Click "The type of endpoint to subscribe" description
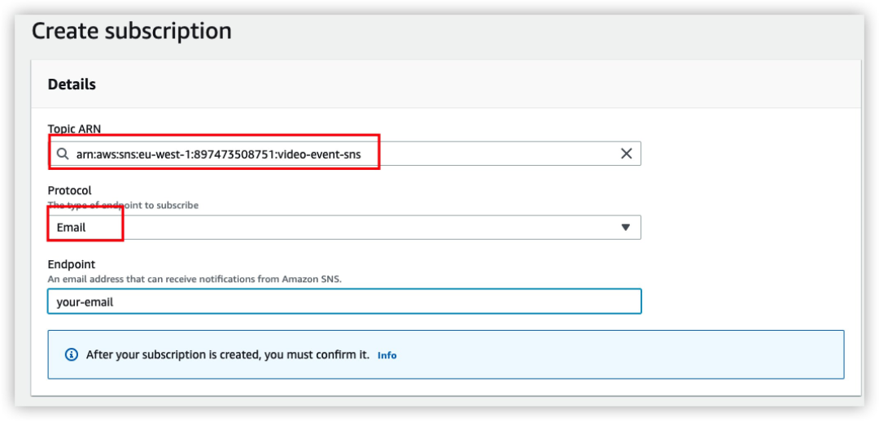 [123, 206]
